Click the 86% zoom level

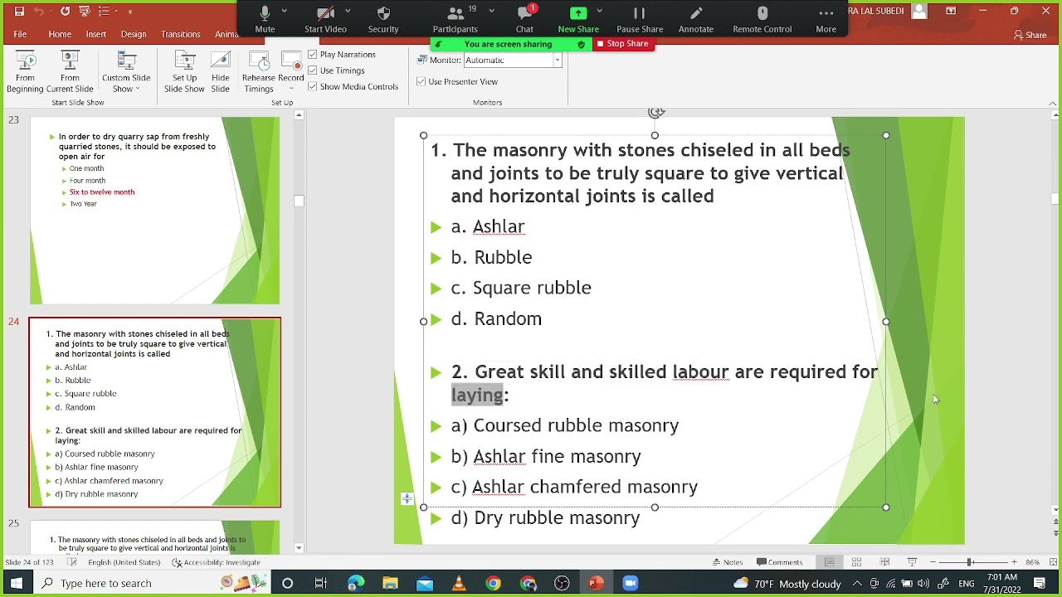coord(1033,562)
